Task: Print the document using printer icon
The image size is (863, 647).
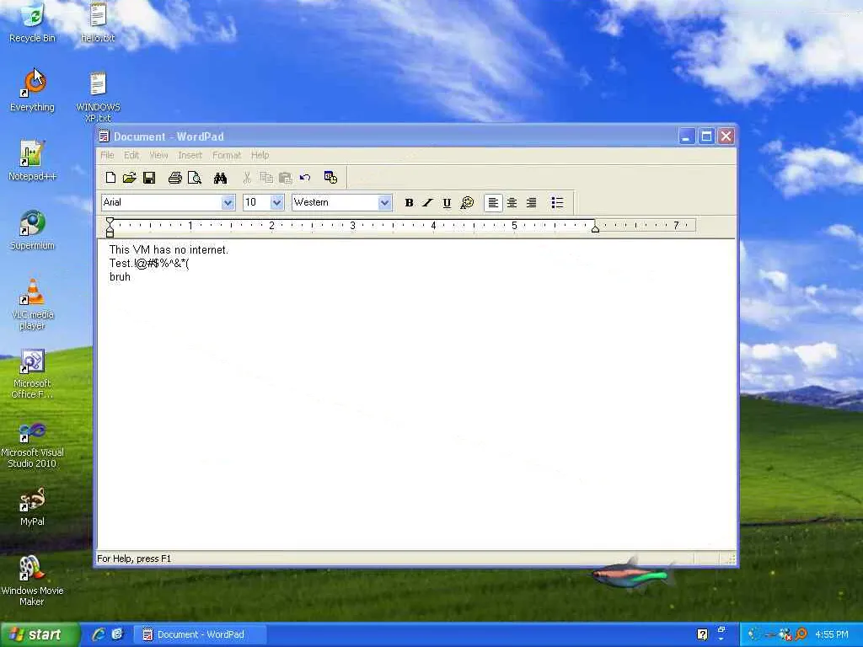Action: (175, 178)
